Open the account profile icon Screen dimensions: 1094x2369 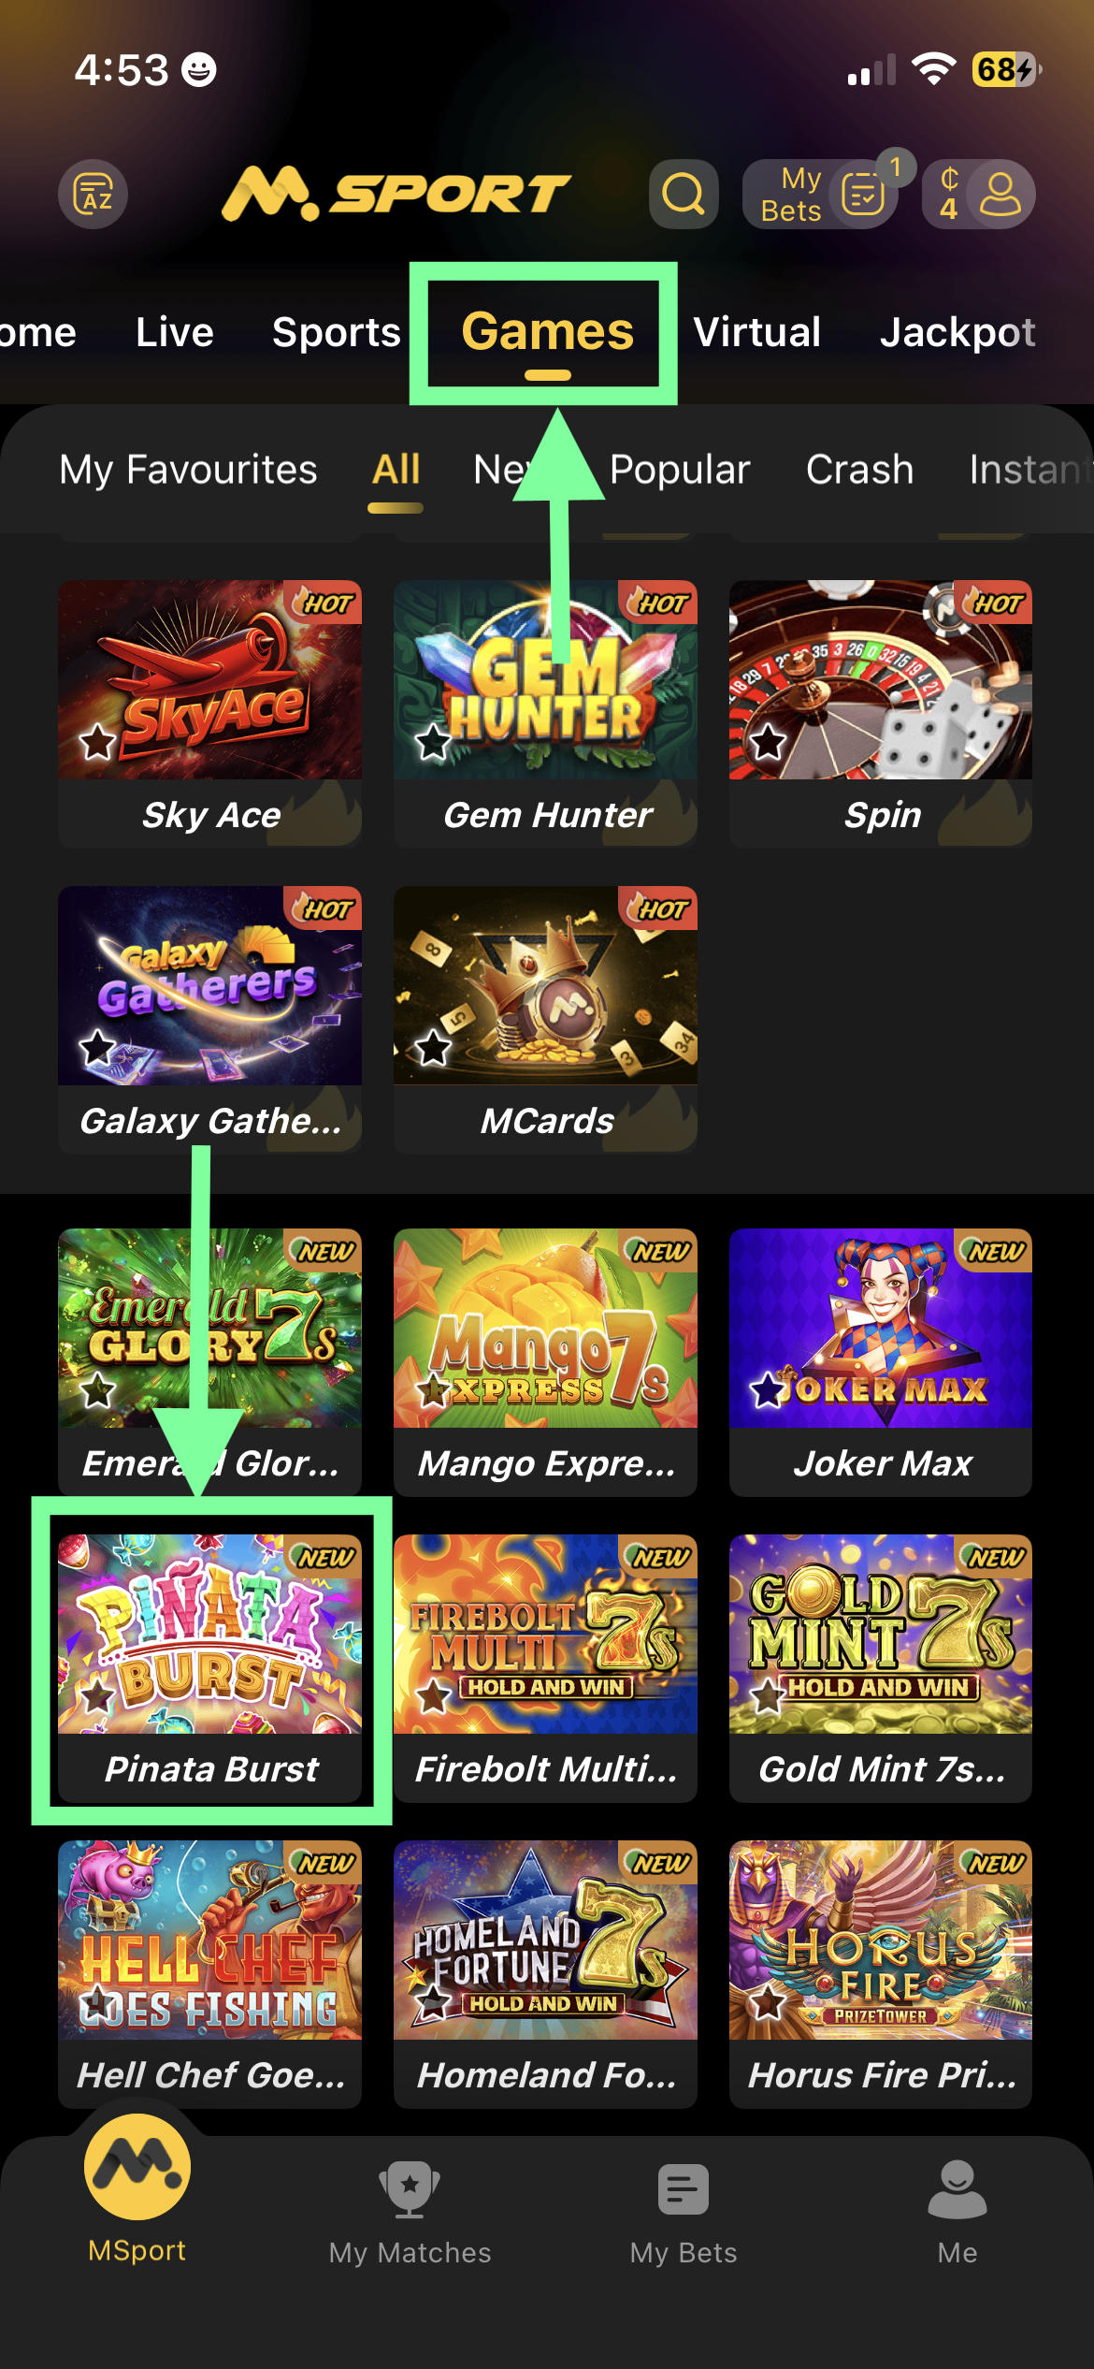[x=1000, y=194]
